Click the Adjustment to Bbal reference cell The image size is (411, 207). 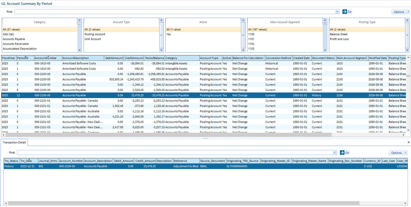click(x=186, y=166)
